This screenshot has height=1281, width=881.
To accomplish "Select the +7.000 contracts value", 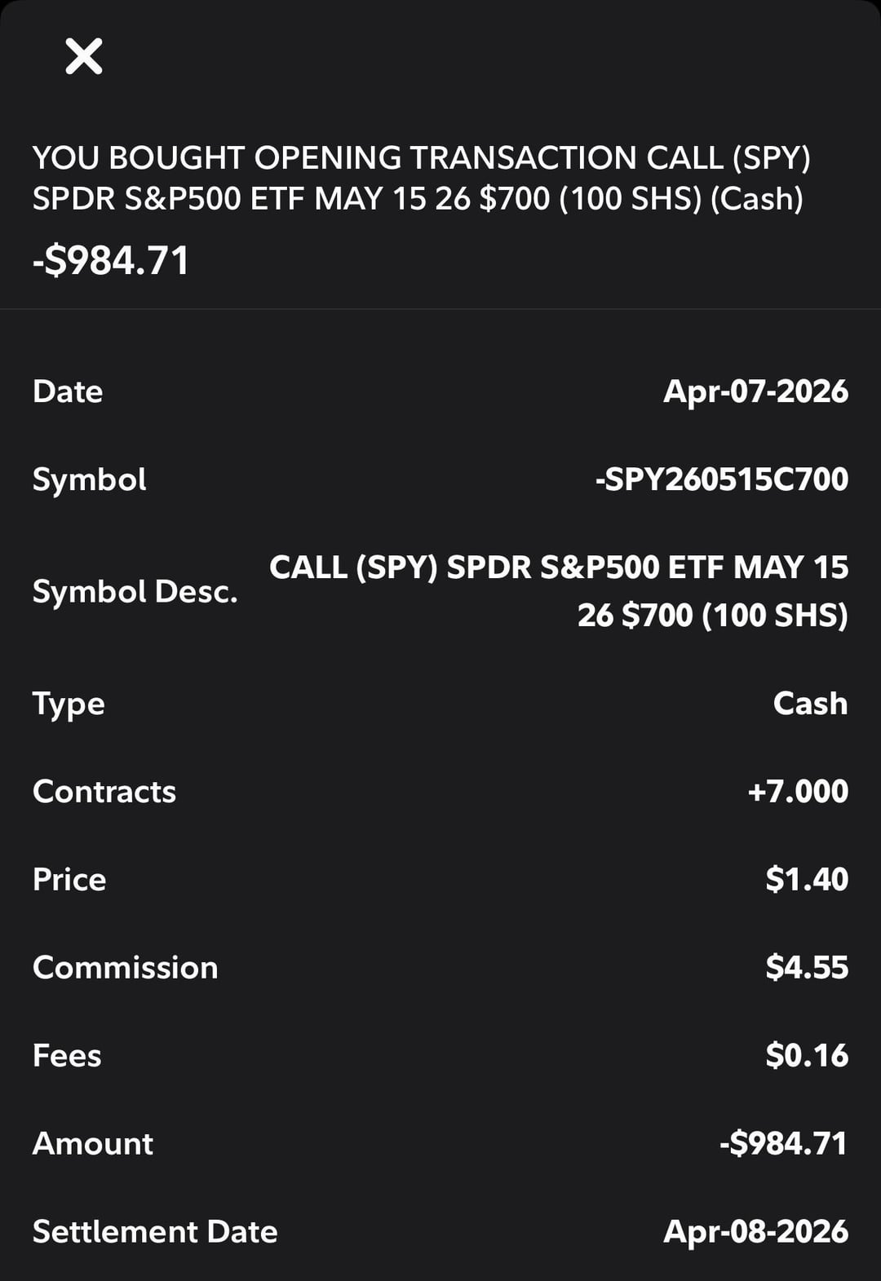I will [798, 792].
